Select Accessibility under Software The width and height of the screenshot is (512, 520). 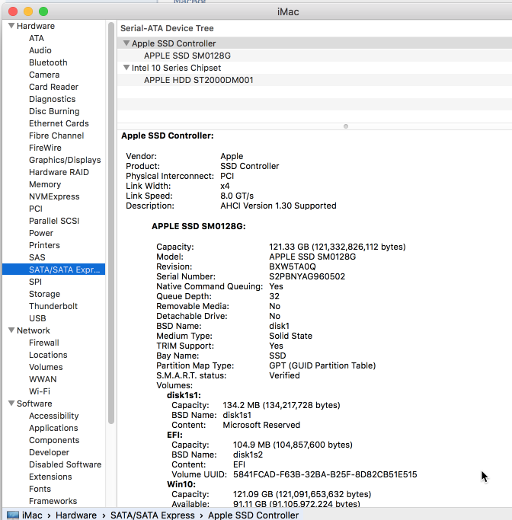point(54,416)
